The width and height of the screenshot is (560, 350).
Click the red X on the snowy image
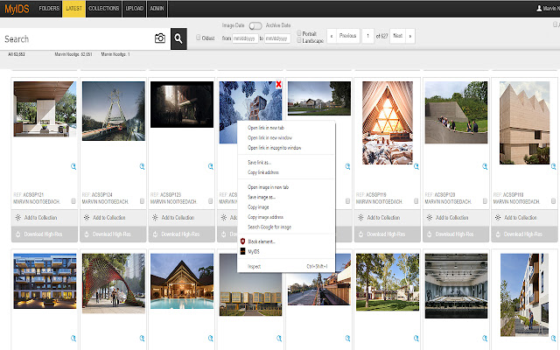click(278, 85)
